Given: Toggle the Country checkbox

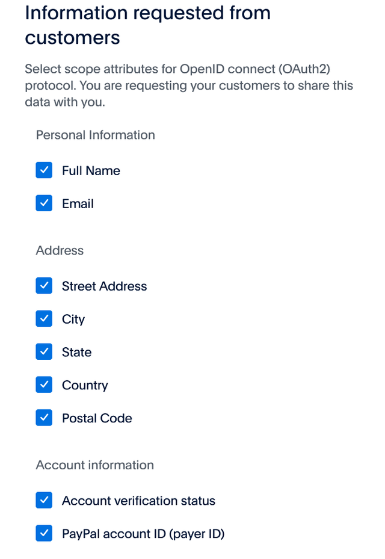Looking at the screenshot, I should click(43, 385).
